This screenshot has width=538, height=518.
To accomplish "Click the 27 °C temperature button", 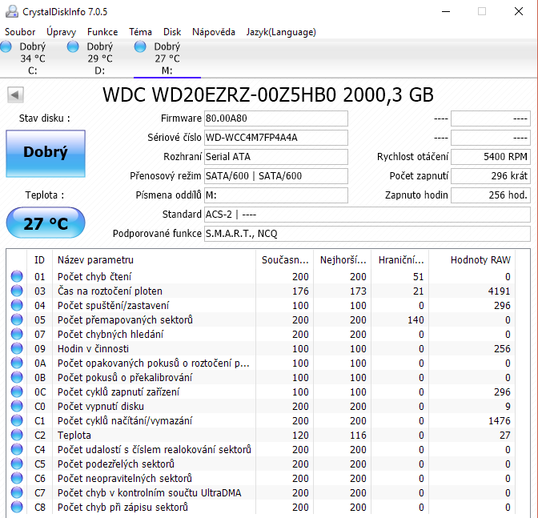I will pos(46,223).
